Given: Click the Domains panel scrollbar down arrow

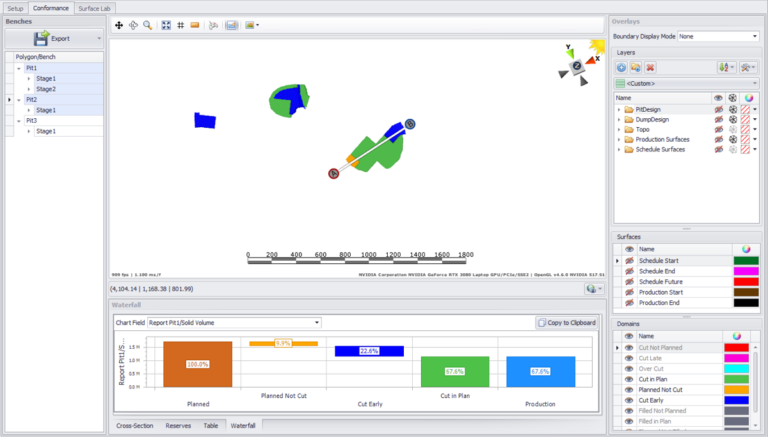Looking at the screenshot, I should tap(756, 426).
